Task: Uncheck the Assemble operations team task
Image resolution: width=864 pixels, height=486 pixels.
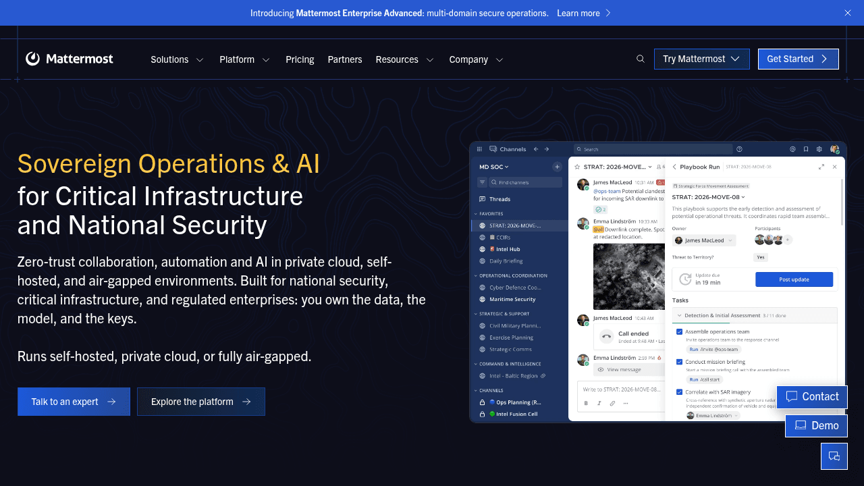Action: pyautogui.click(x=679, y=331)
